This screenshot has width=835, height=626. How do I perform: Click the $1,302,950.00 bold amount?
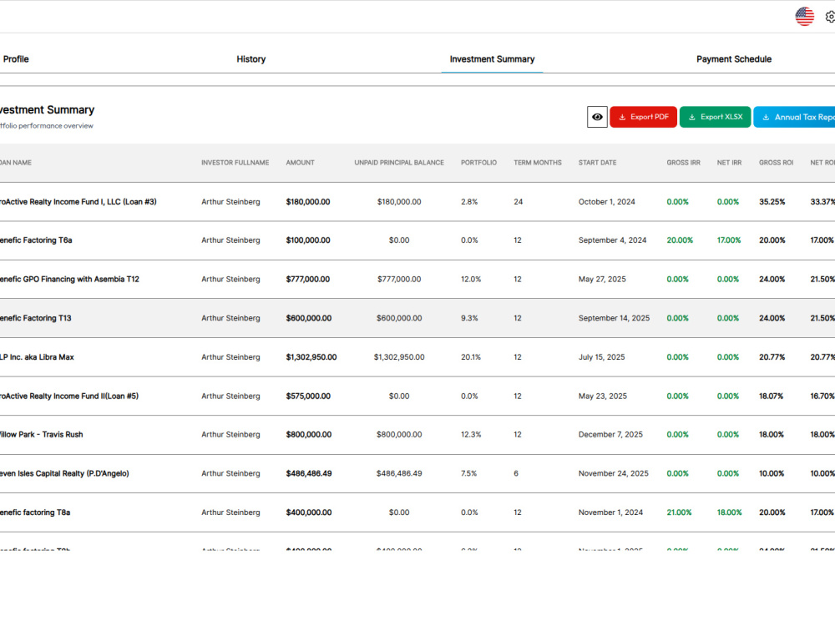[x=311, y=357]
